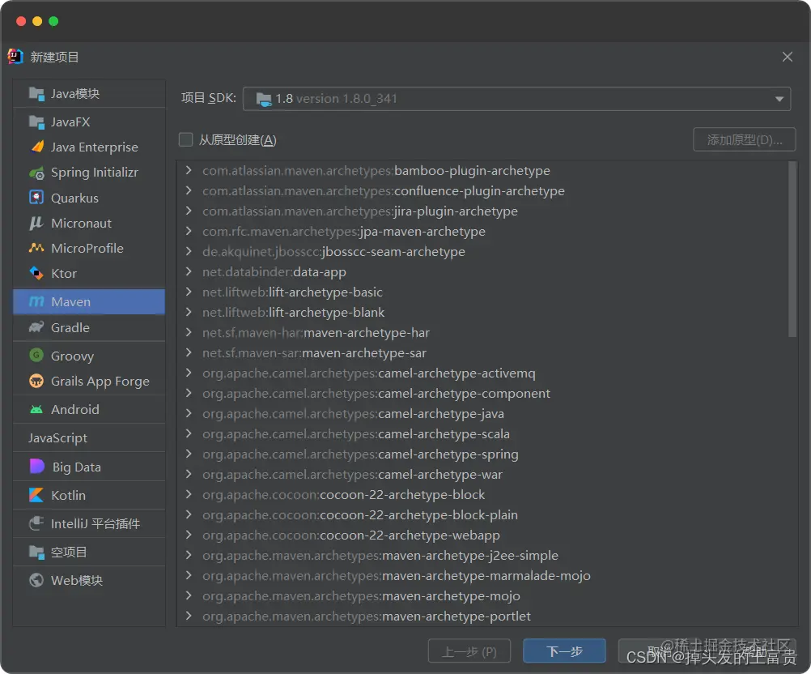The height and width of the screenshot is (674, 811).
Task: Expand the net.databinder:data-app row
Action: [x=189, y=271]
